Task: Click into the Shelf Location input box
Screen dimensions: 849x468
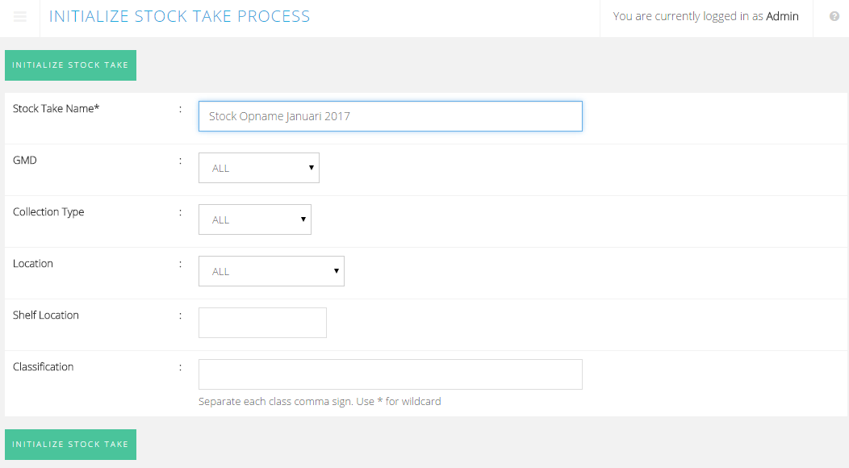Action: 262,323
